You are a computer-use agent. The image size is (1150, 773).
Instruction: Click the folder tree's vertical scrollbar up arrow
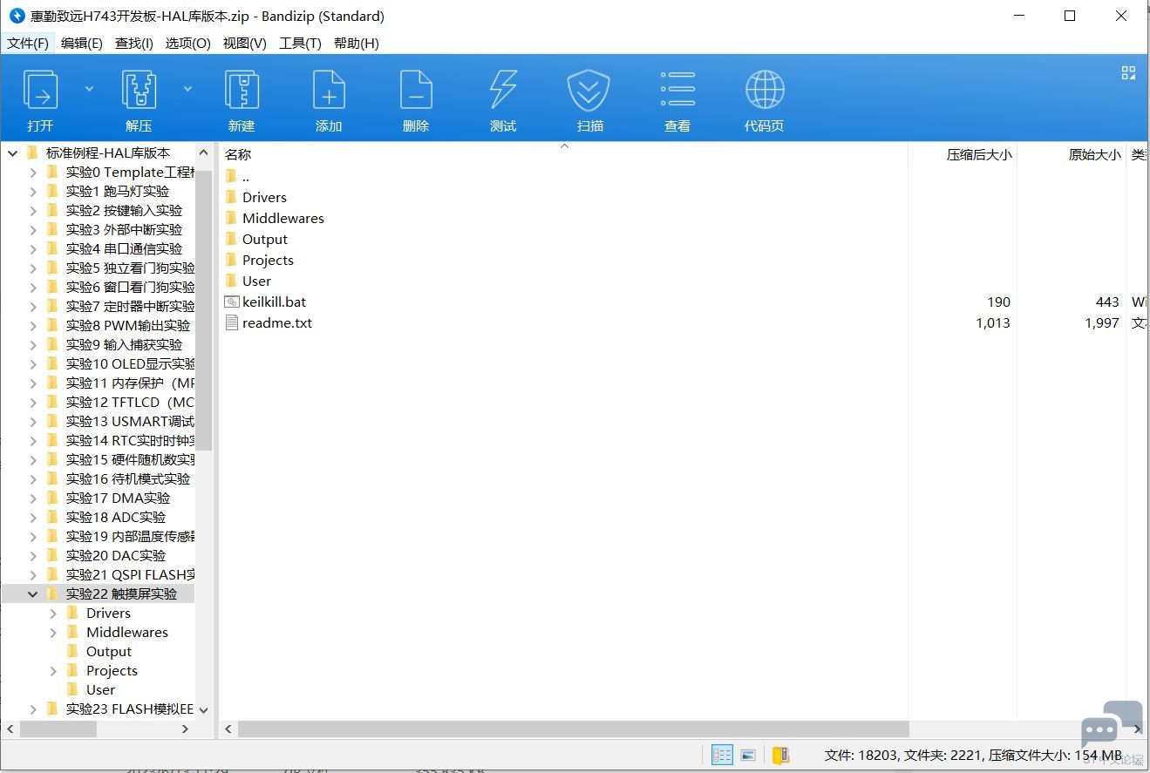(x=204, y=153)
